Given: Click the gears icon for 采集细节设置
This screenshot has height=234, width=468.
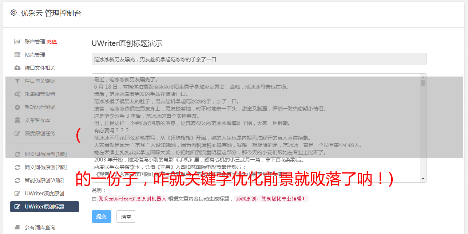Looking at the screenshot, I should click(17, 94).
